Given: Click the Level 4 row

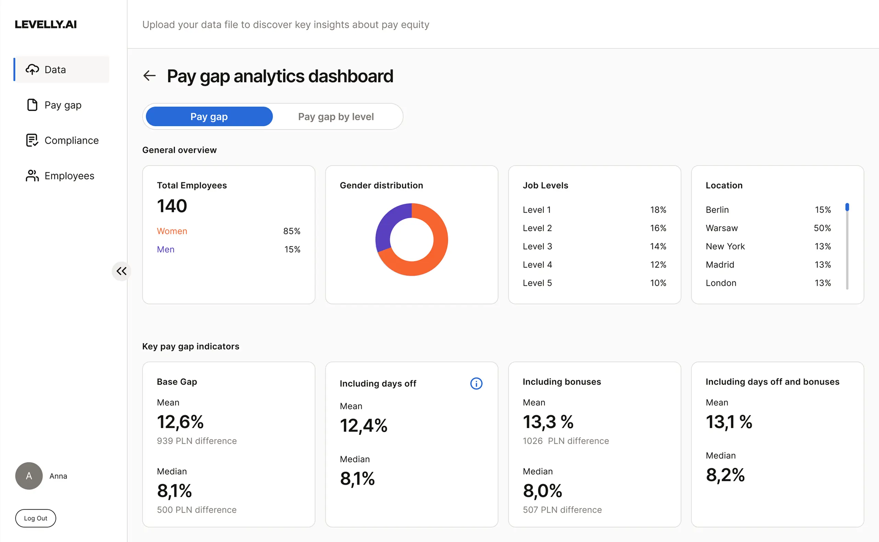Looking at the screenshot, I should pyautogui.click(x=594, y=264).
